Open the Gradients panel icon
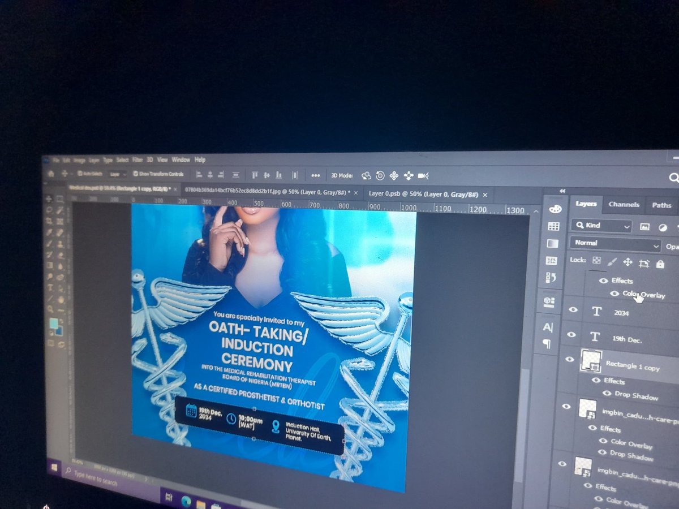Viewport: 679px width, 509px height. (553, 244)
